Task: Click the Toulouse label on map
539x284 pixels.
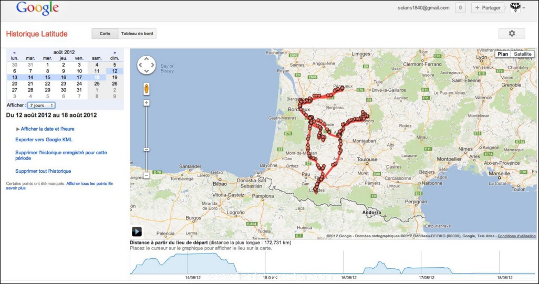Action: (x=367, y=160)
